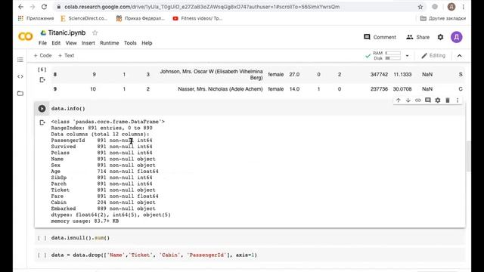Open the Tools menu

[x=130, y=43]
